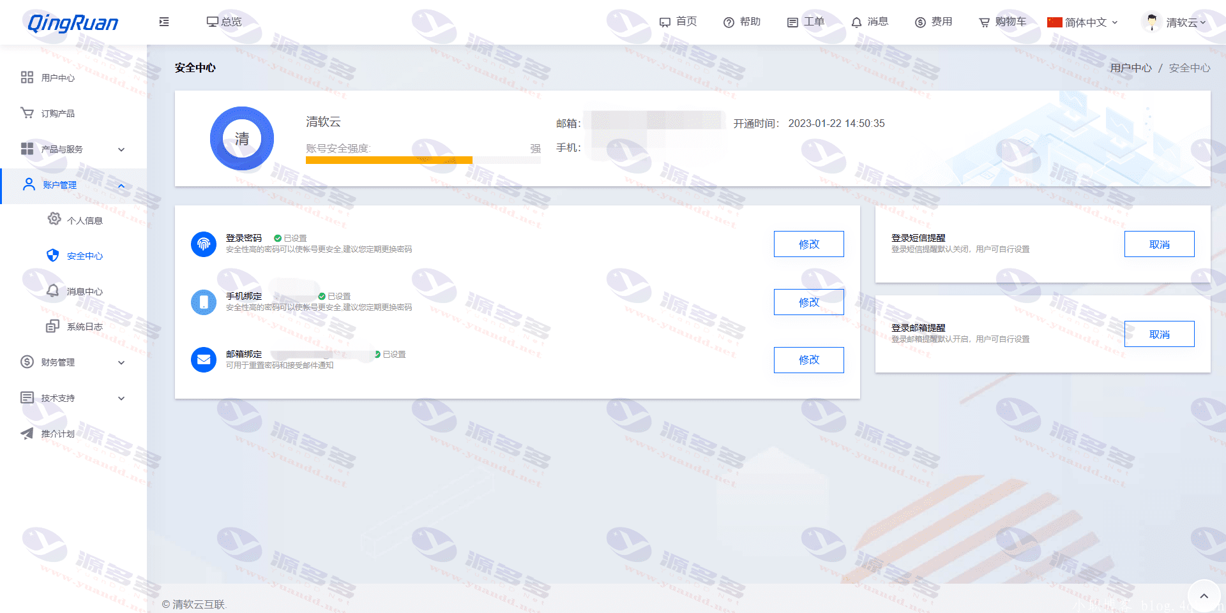Click 取消 for 登录短信提醒
Image resolution: width=1226 pixels, height=613 pixels.
coord(1160,244)
